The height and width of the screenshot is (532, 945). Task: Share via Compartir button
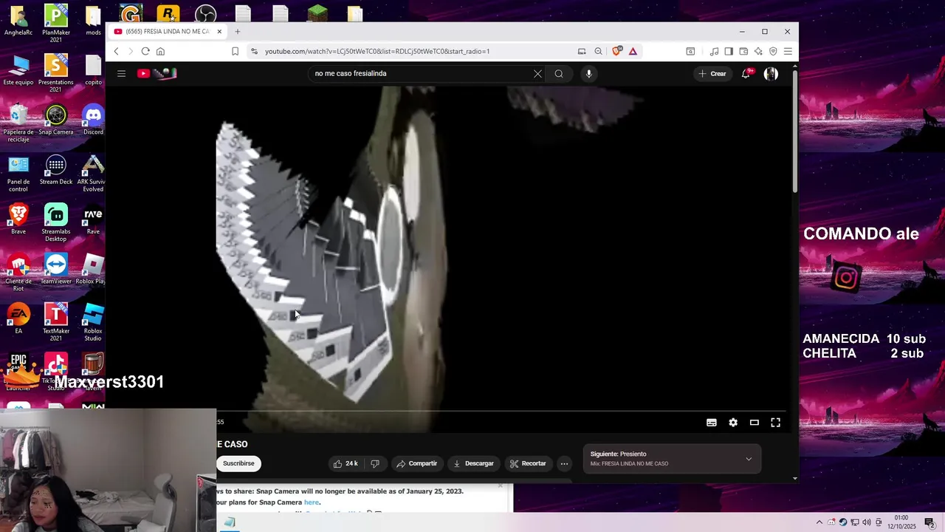point(417,463)
